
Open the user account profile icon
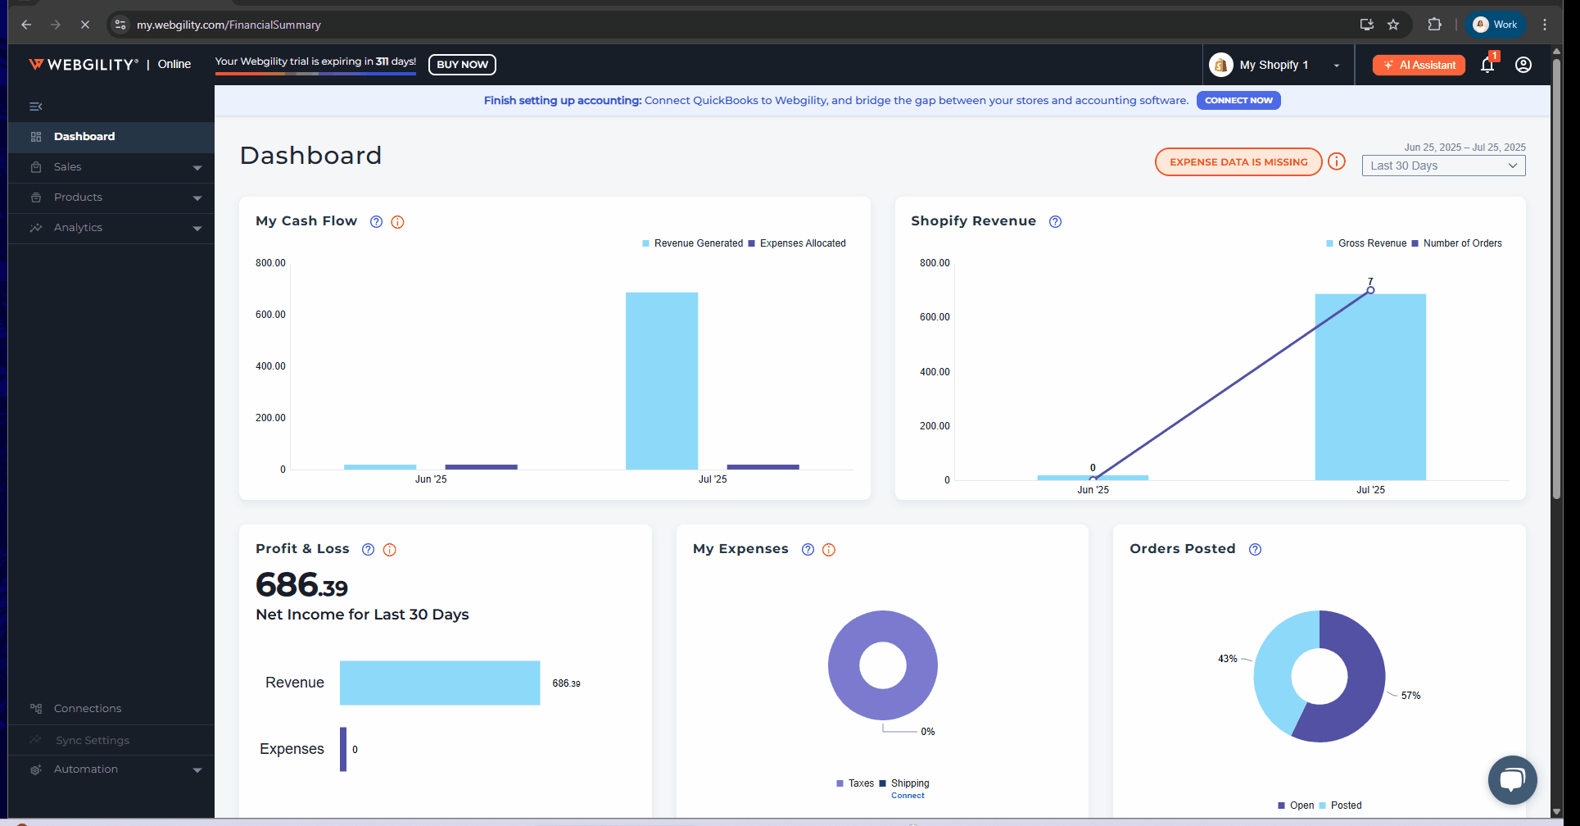[1523, 65]
